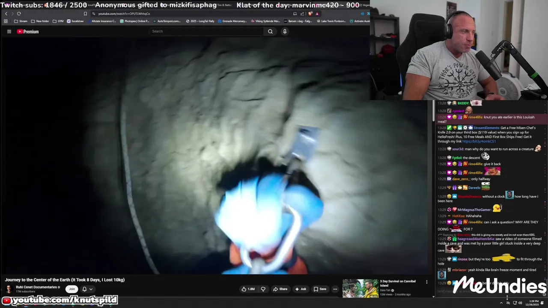
Task: Search with voice microphone icon
Action: coord(285,31)
